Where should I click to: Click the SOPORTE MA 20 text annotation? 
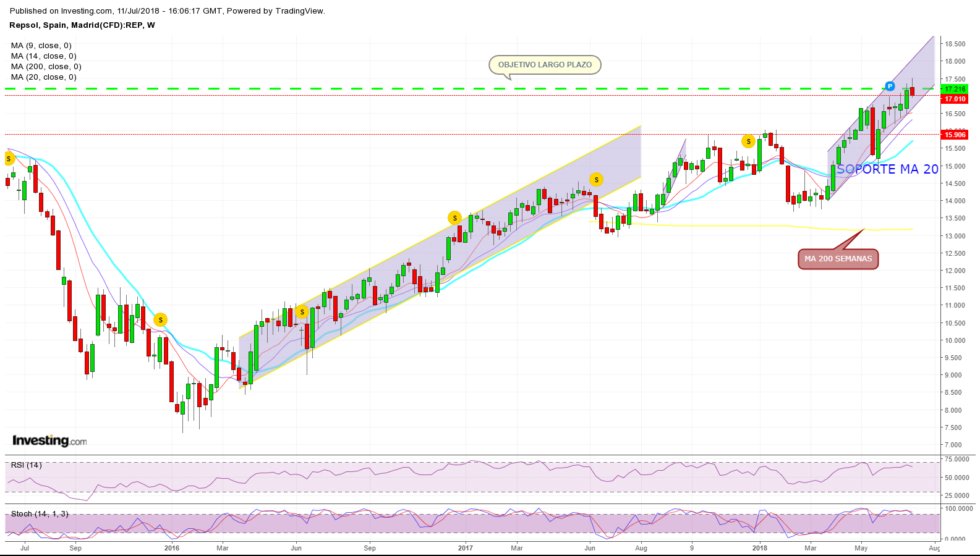887,169
